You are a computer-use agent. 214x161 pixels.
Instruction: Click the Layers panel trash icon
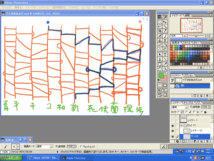tap(207, 141)
